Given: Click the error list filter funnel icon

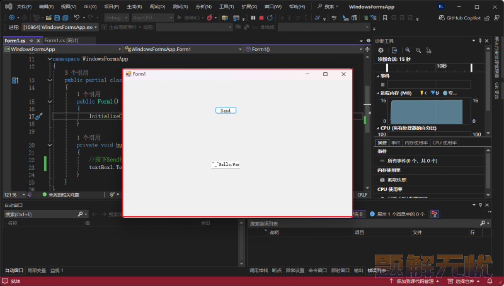Looking at the screenshot, I should pyautogui.click(x=435, y=214).
